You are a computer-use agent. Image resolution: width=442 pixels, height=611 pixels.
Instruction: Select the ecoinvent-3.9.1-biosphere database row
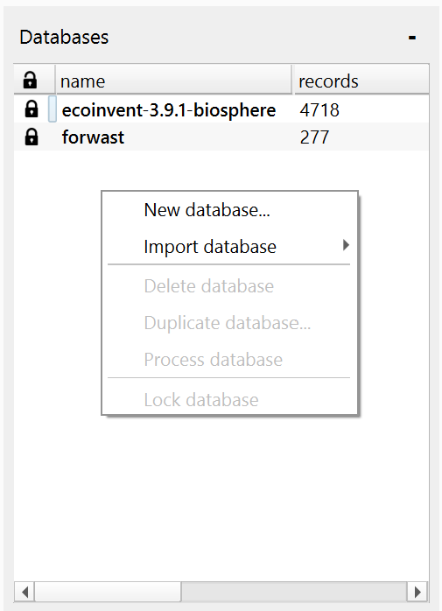click(x=221, y=109)
